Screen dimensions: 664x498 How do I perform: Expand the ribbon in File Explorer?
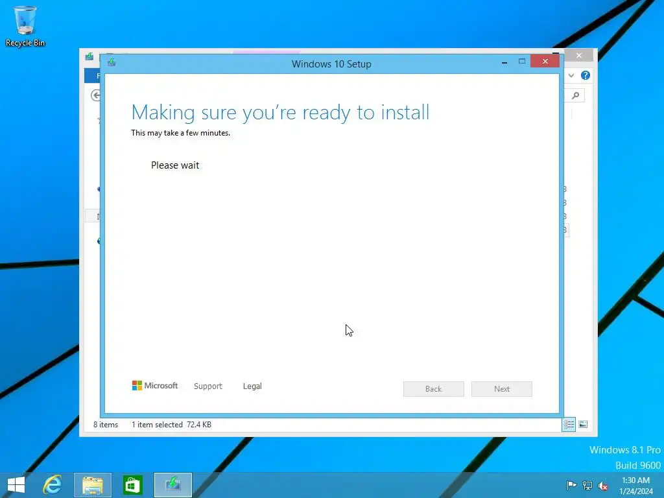pos(571,75)
